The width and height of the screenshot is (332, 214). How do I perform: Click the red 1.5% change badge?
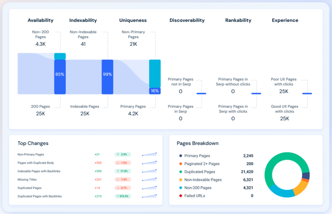tap(123, 163)
